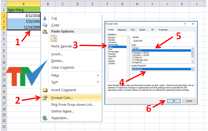Click the Copy icon in context menu
This screenshot has height=131, width=208.
(45, 25)
